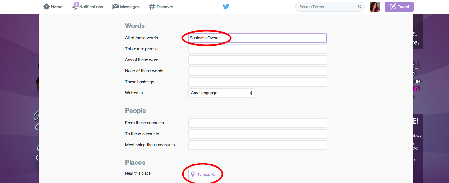The image size is (449, 183).
Task: Focus the All of these words field
Action: click(258, 38)
